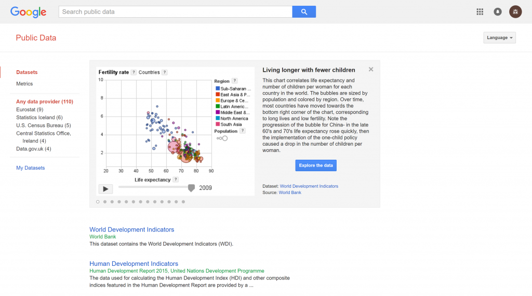Click the Search public data field
This screenshot has width=532, height=296.
click(175, 11)
